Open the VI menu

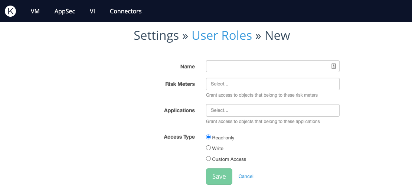tap(92, 11)
